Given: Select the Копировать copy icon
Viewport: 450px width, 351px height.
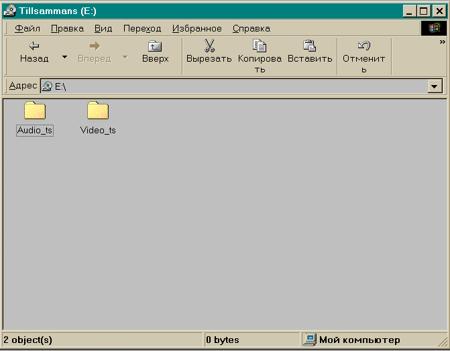Looking at the screenshot, I should tap(260, 46).
